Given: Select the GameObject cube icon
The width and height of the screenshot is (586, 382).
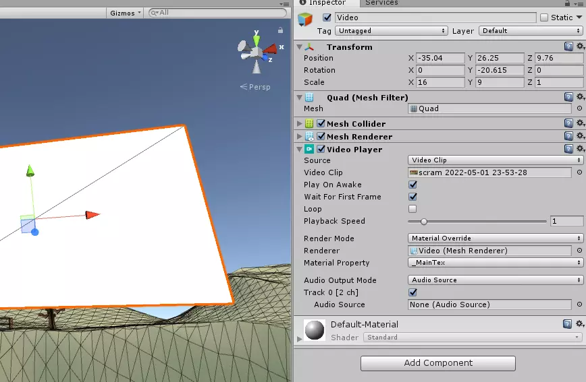Looking at the screenshot, I should [x=305, y=19].
